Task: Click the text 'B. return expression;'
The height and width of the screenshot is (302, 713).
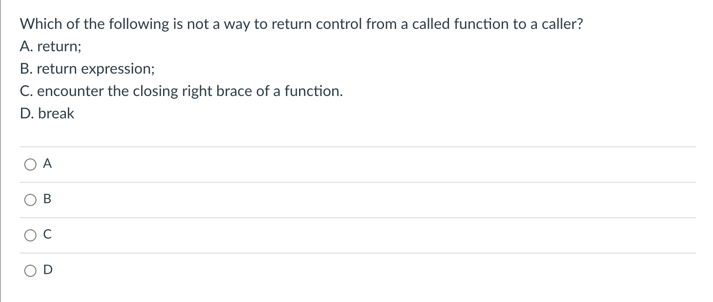Action: click(87, 69)
